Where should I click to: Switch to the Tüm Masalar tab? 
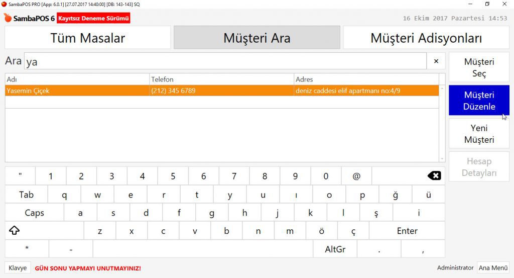87,38
